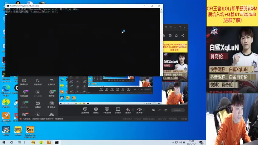Image resolution: width=258 pixels, height=145 pixels.
Task: Open 弹幕秀 in the streaming tool panel
Action: point(38,105)
